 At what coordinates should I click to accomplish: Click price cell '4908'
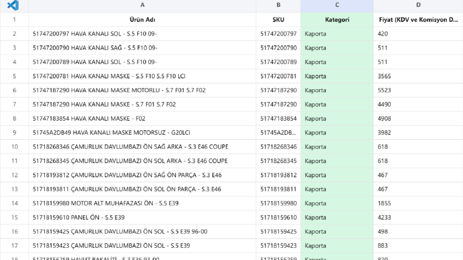pyautogui.click(x=418, y=118)
